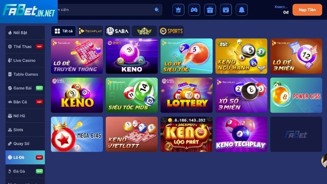Click the game controller icon
327x184 pixels.
(194, 10)
